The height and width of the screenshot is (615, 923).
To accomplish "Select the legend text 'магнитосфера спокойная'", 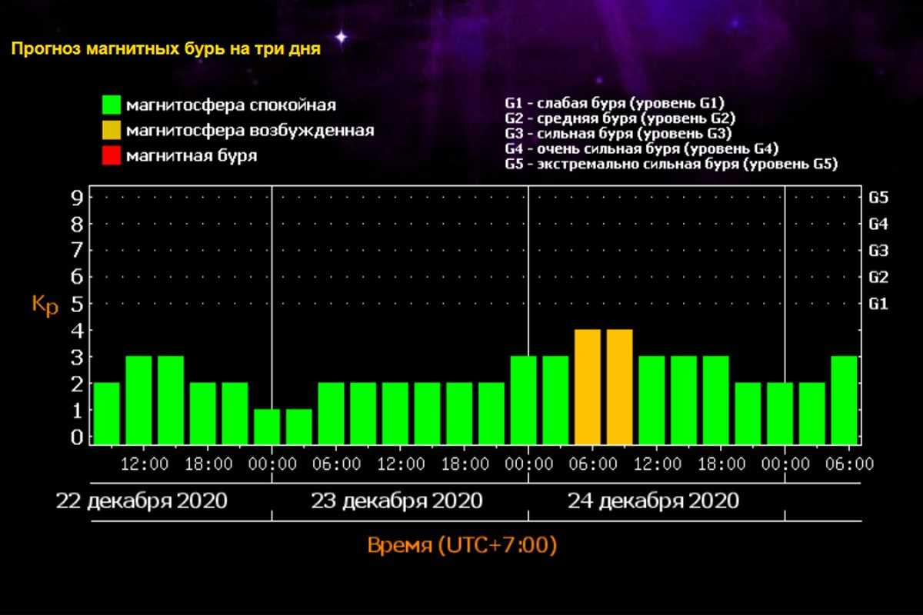I will pyautogui.click(x=232, y=105).
